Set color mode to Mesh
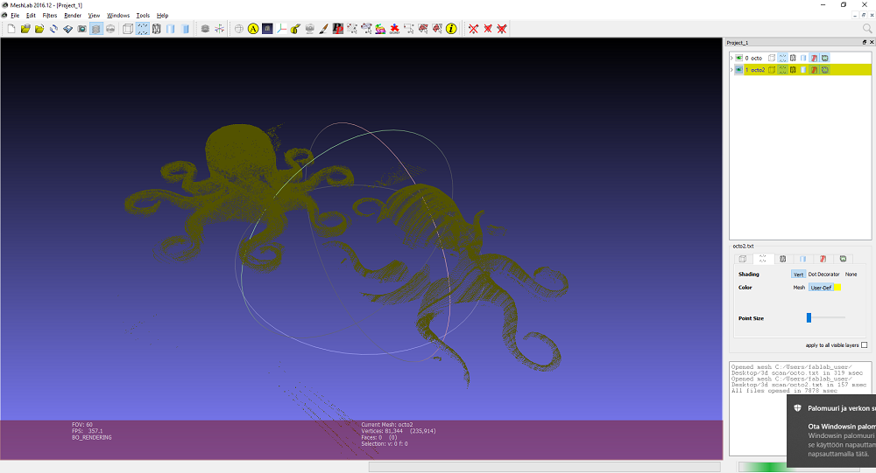 (x=799, y=288)
